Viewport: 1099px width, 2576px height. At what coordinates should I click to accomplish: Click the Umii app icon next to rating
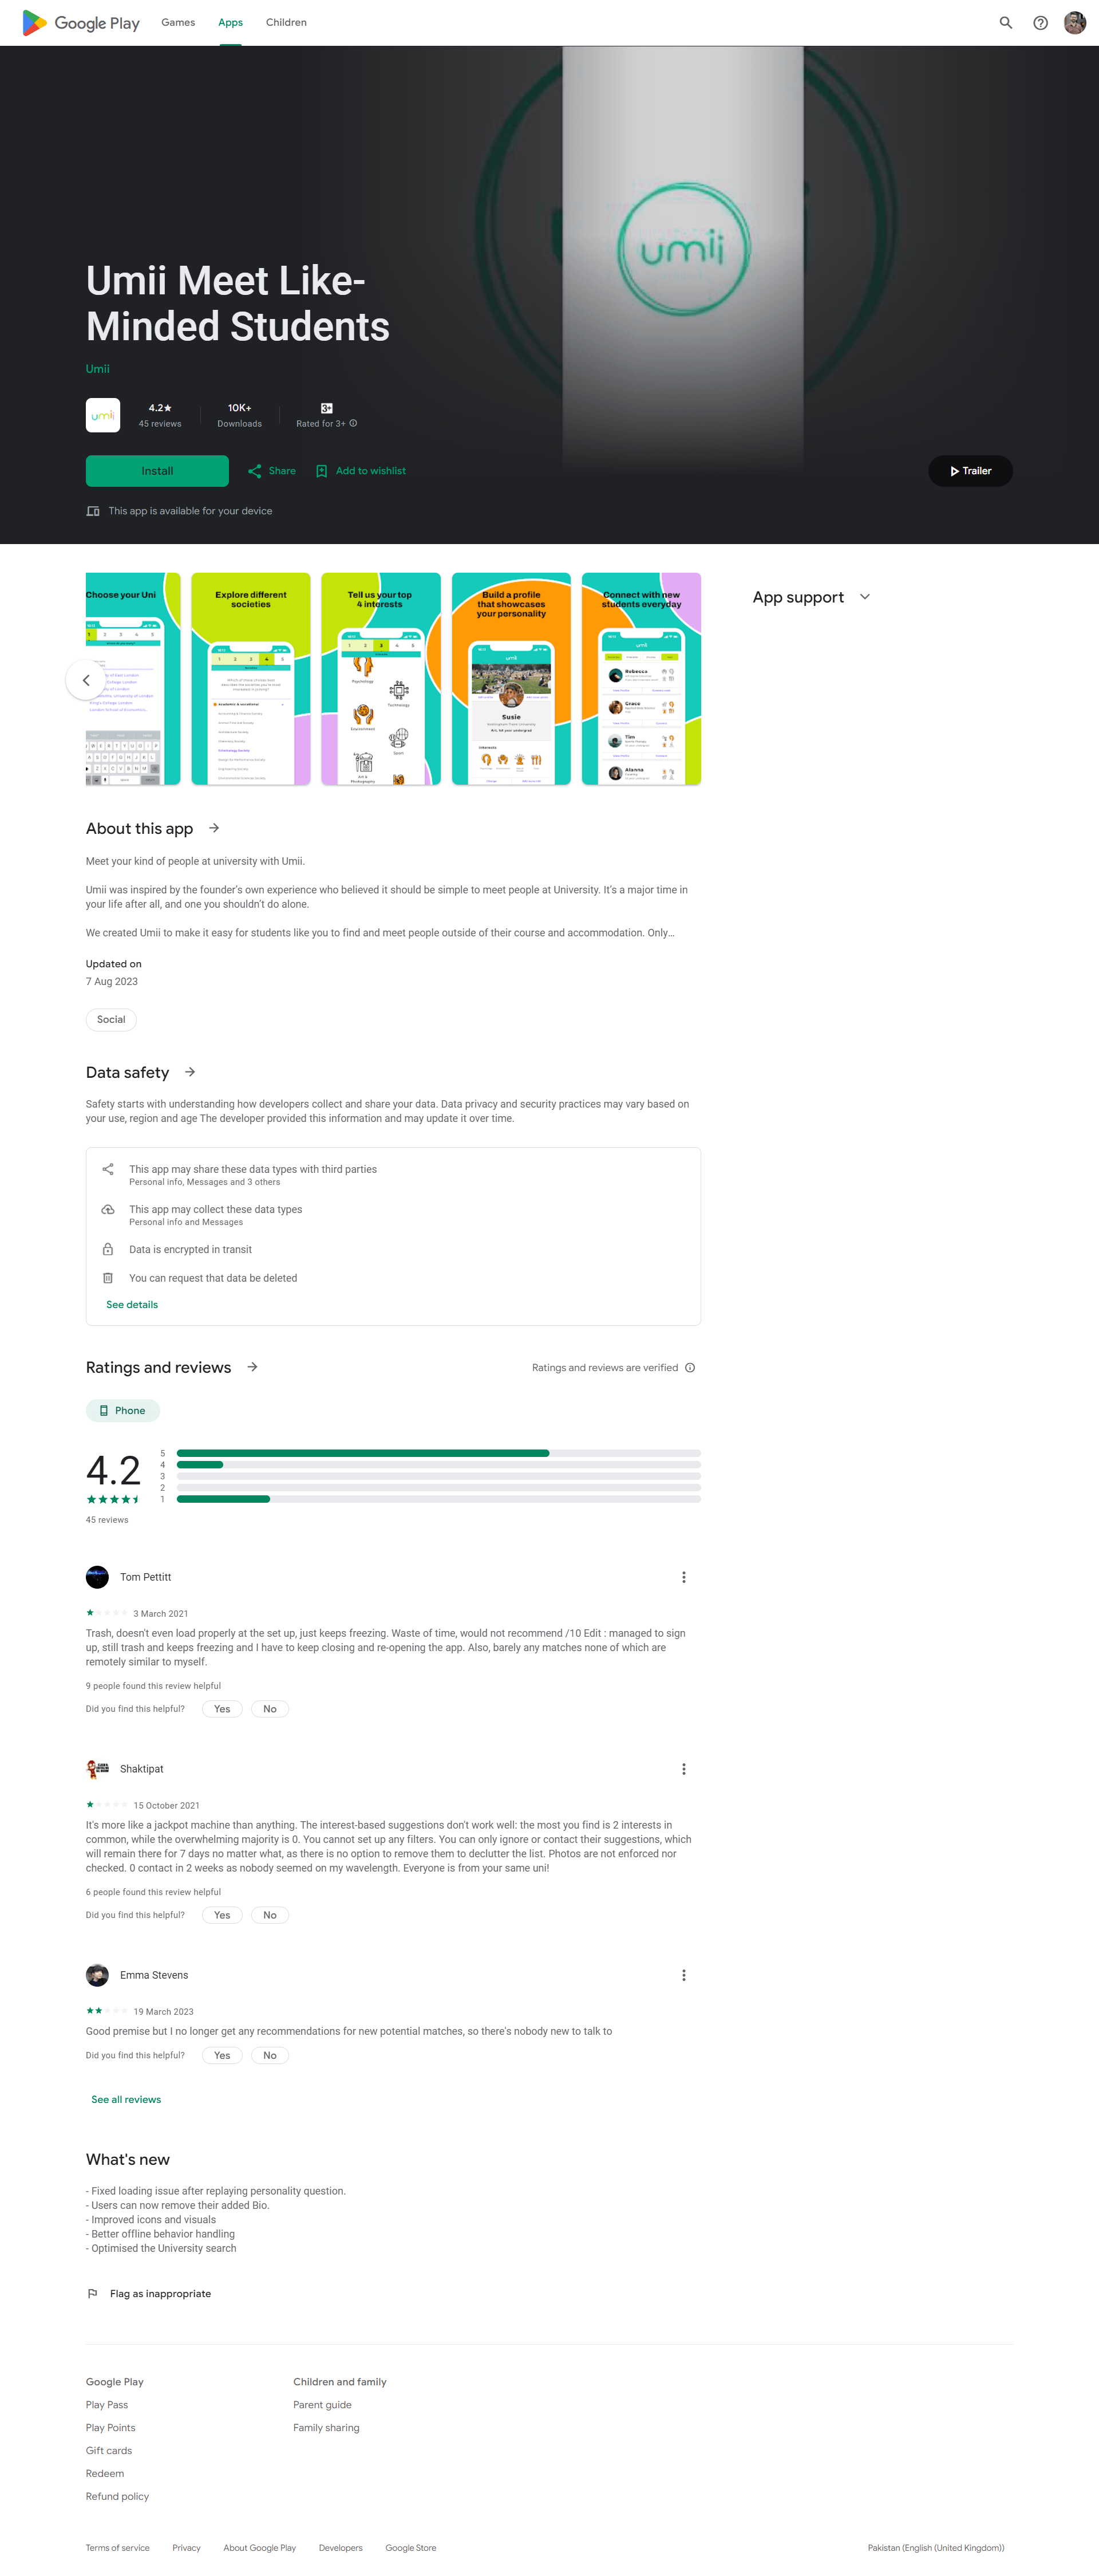(x=102, y=414)
